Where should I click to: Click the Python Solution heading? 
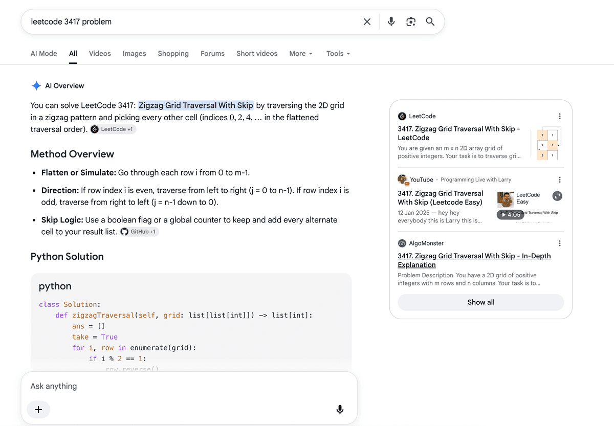click(x=67, y=256)
